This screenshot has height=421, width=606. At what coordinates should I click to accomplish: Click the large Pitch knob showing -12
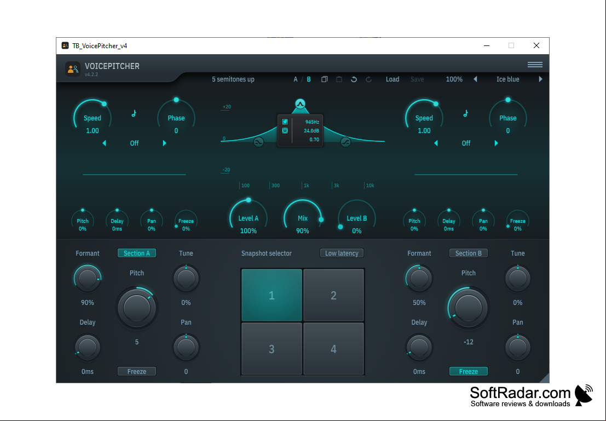469,308
